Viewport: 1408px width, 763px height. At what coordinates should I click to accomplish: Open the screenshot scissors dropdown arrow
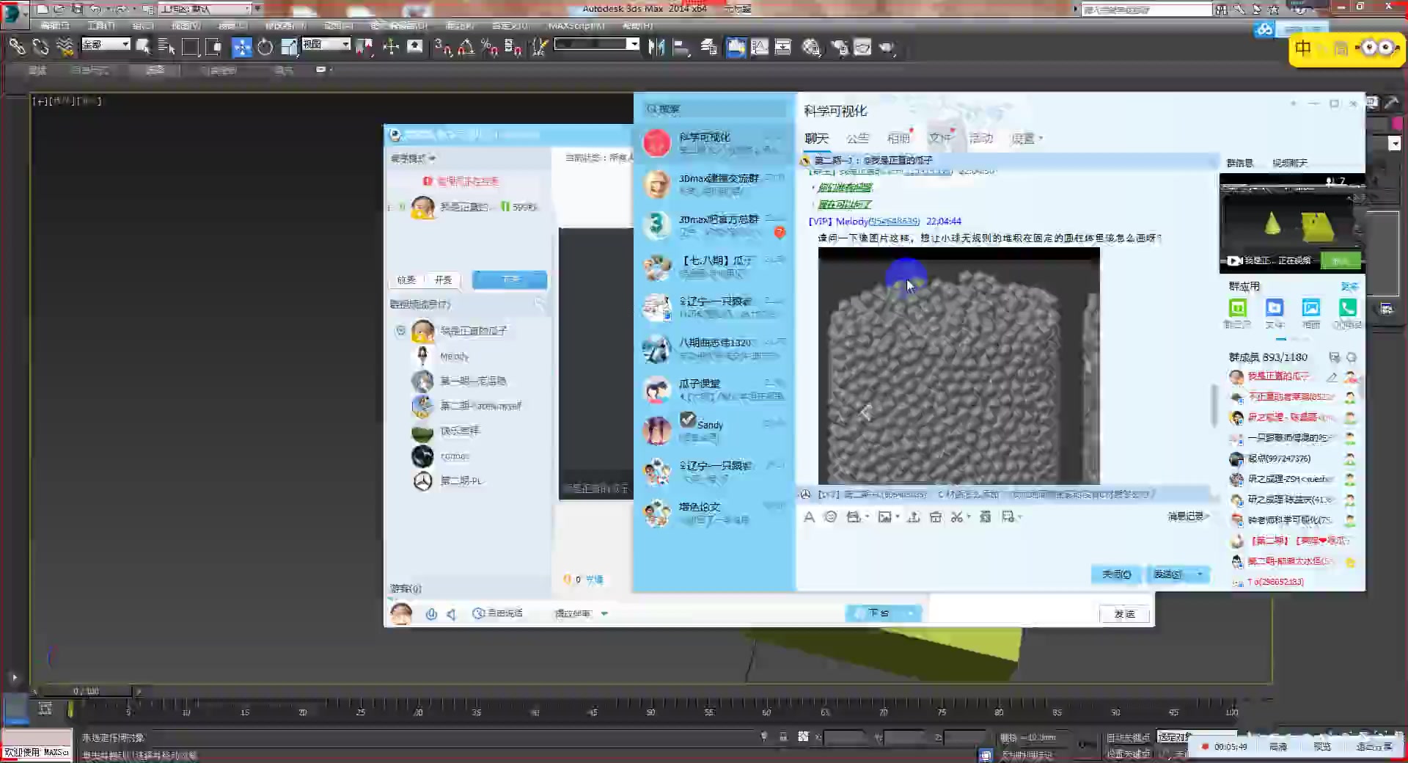tap(968, 517)
